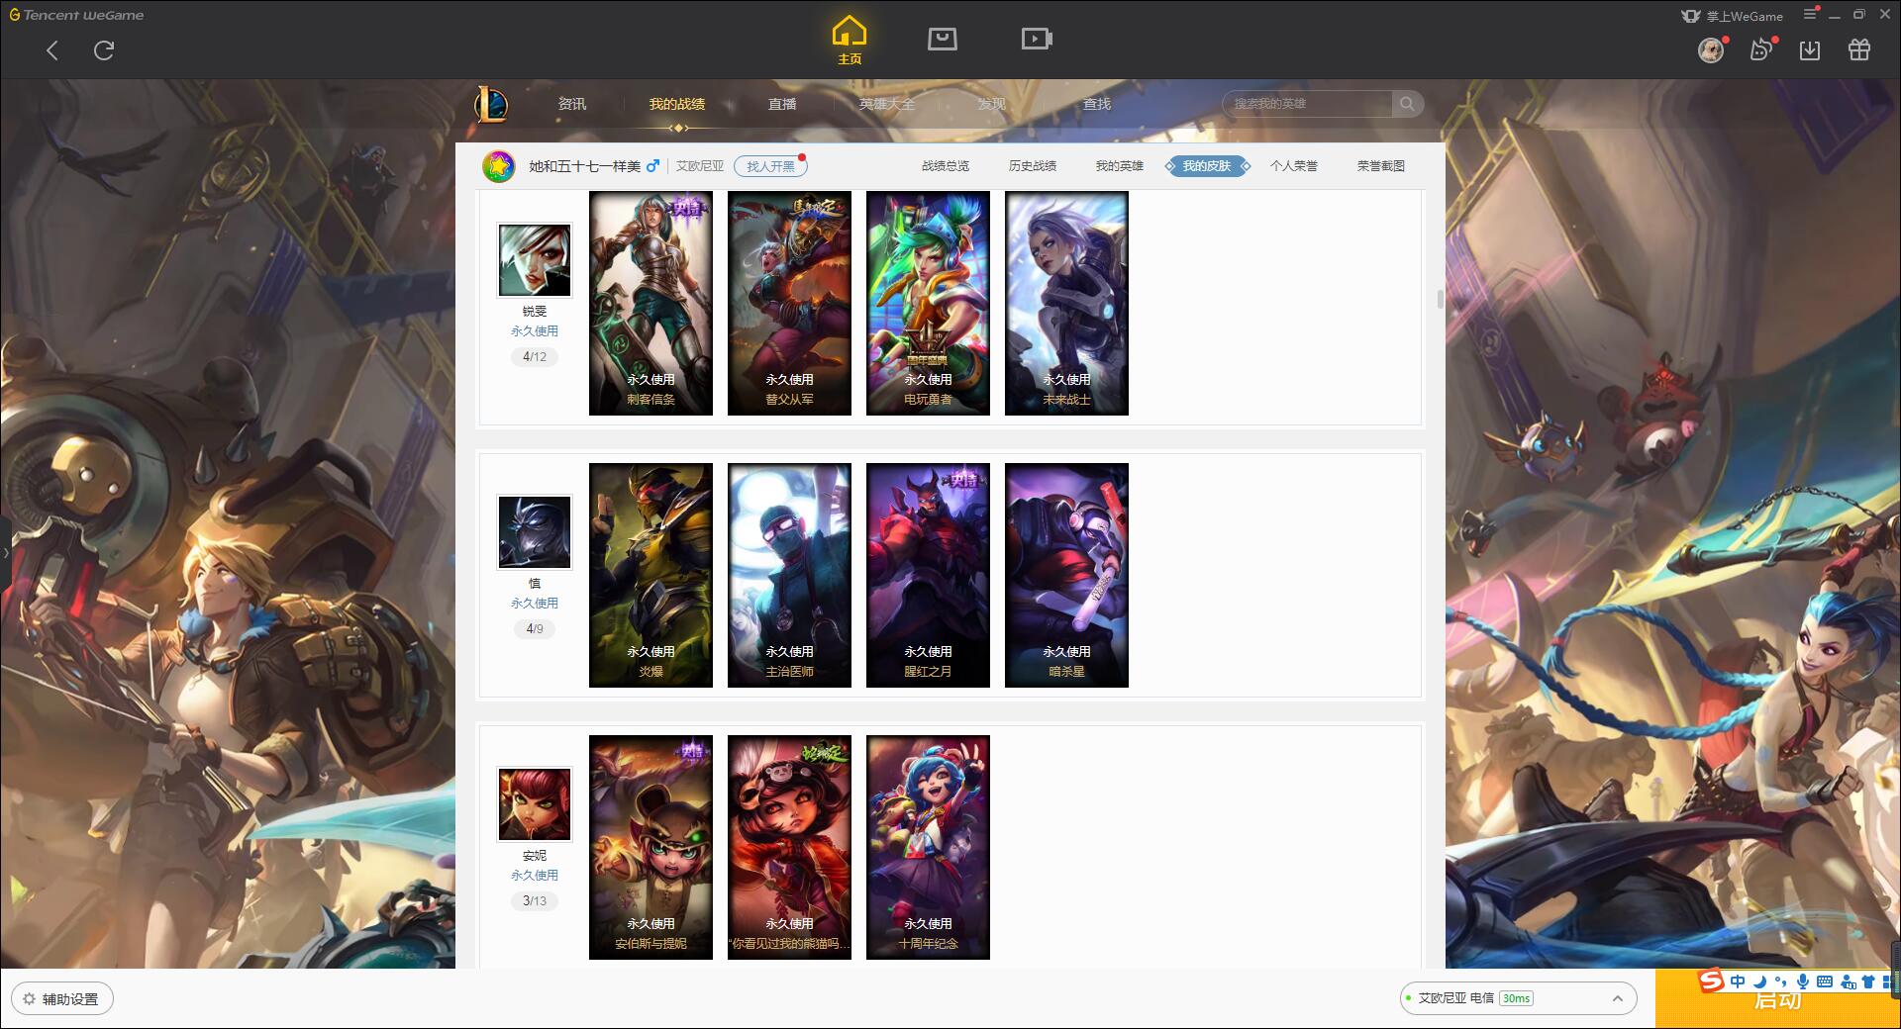Open the user avatar in top right

1711,49
